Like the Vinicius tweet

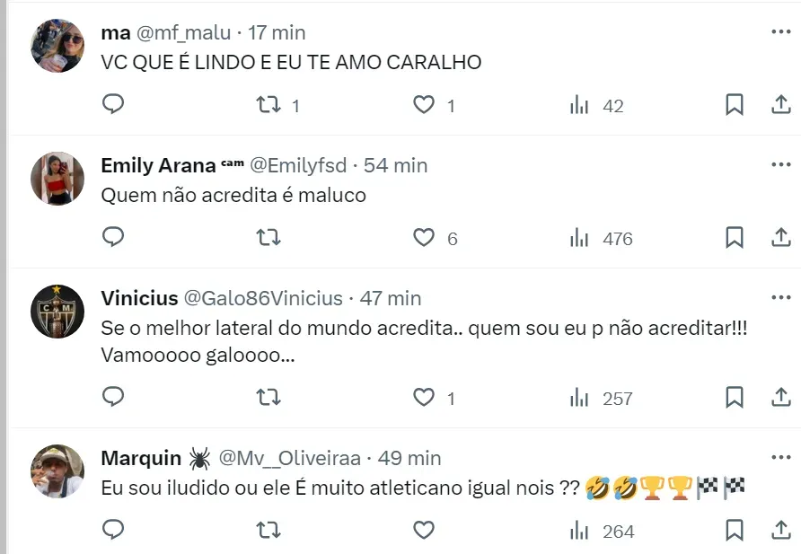click(x=424, y=398)
